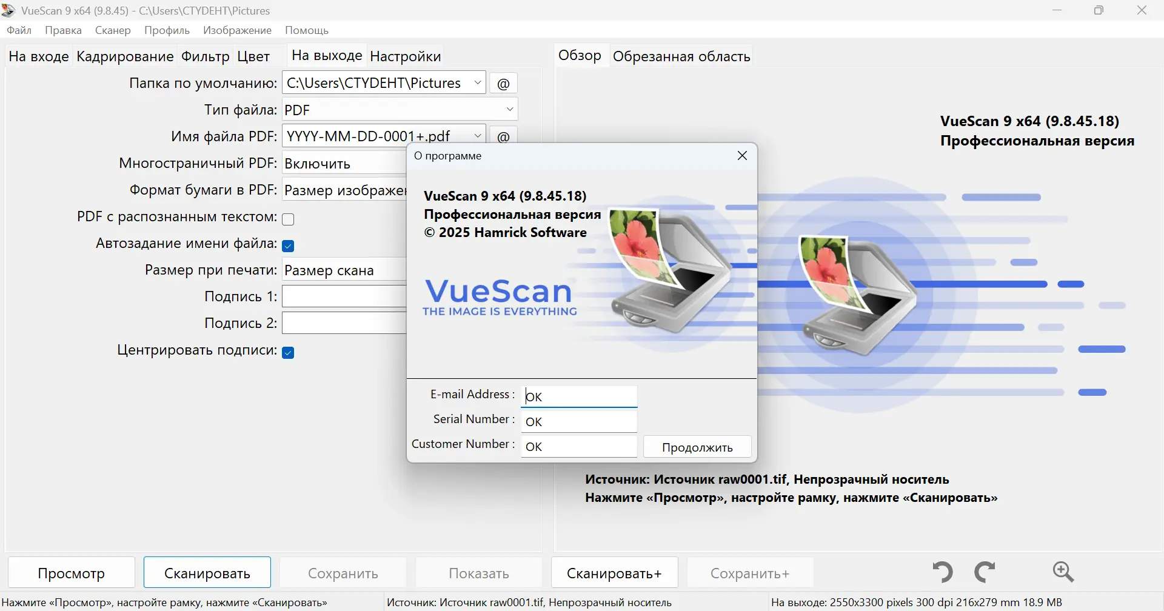1164x611 pixels.
Task: Click the E-mail Address input field
Action: (x=579, y=396)
